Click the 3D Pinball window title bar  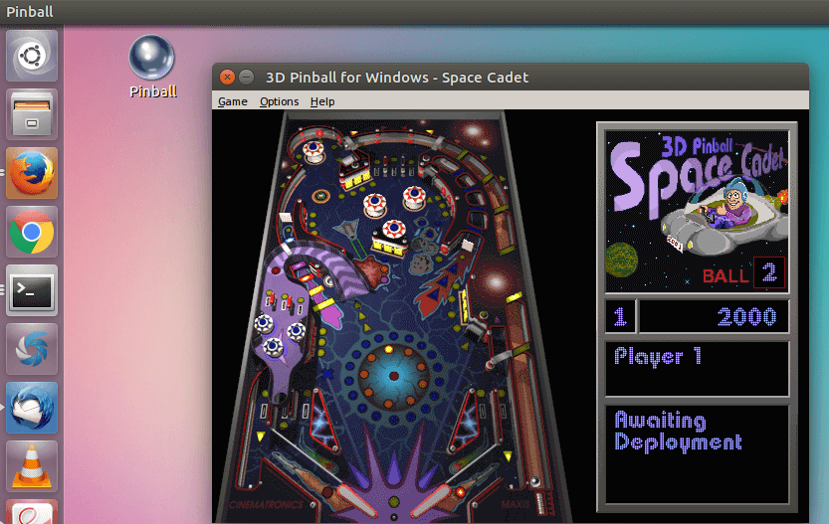(597, 78)
